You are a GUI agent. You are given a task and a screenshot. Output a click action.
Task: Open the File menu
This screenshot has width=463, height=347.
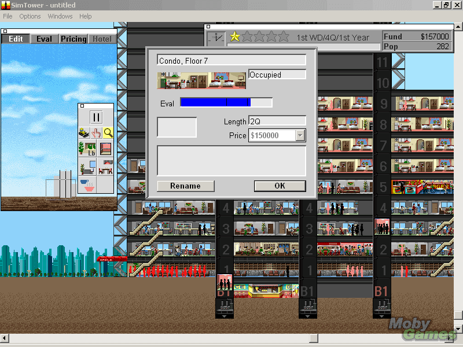8,16
